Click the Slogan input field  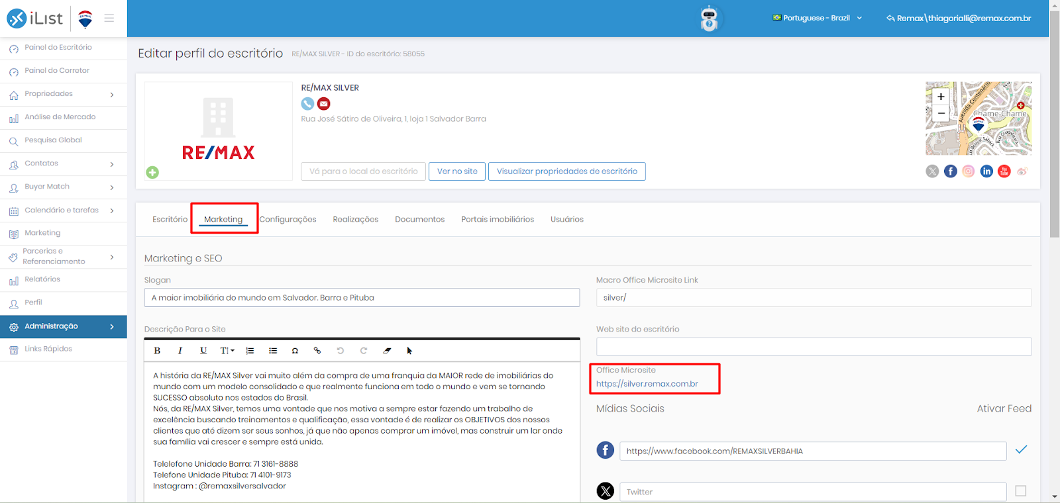pos(362,298)
